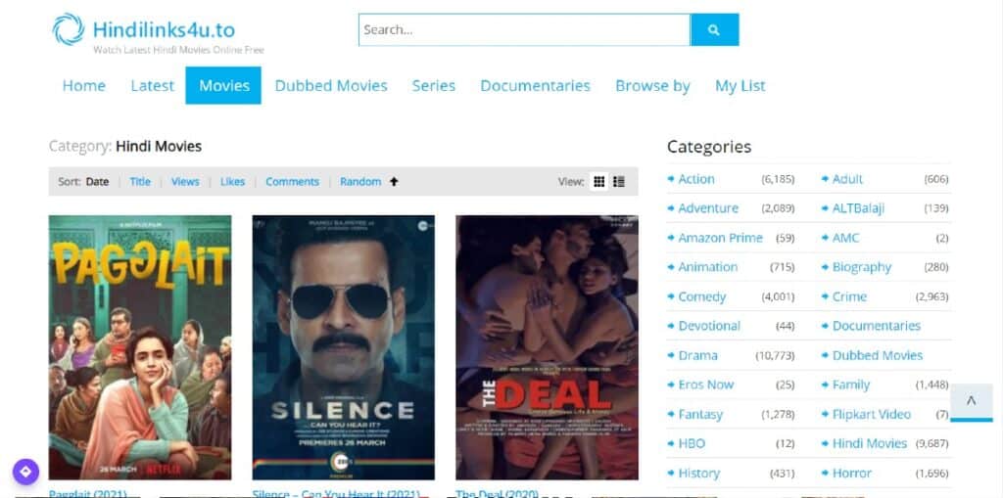Open the History category

click(x=698, y=474)
